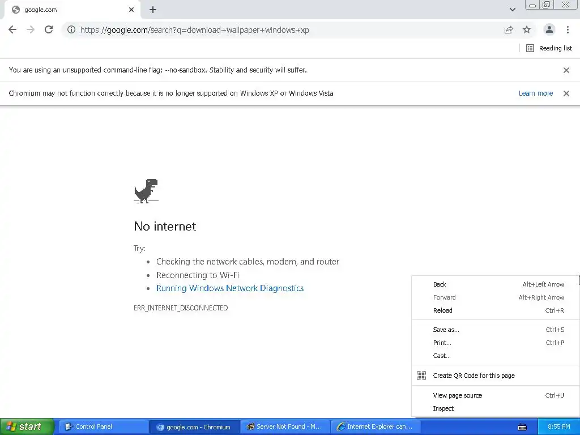Switch to Server Not Found taskbar window

[x=285, y=427]
